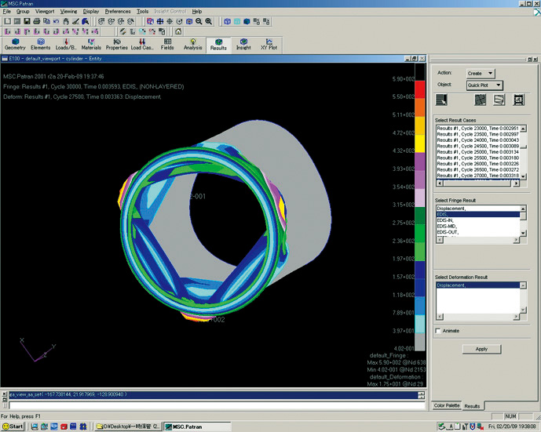The height and width of the screenshot is (432, 541).
Task: Click the MSC.Patran taskbar button
Action: coord(196,427)
